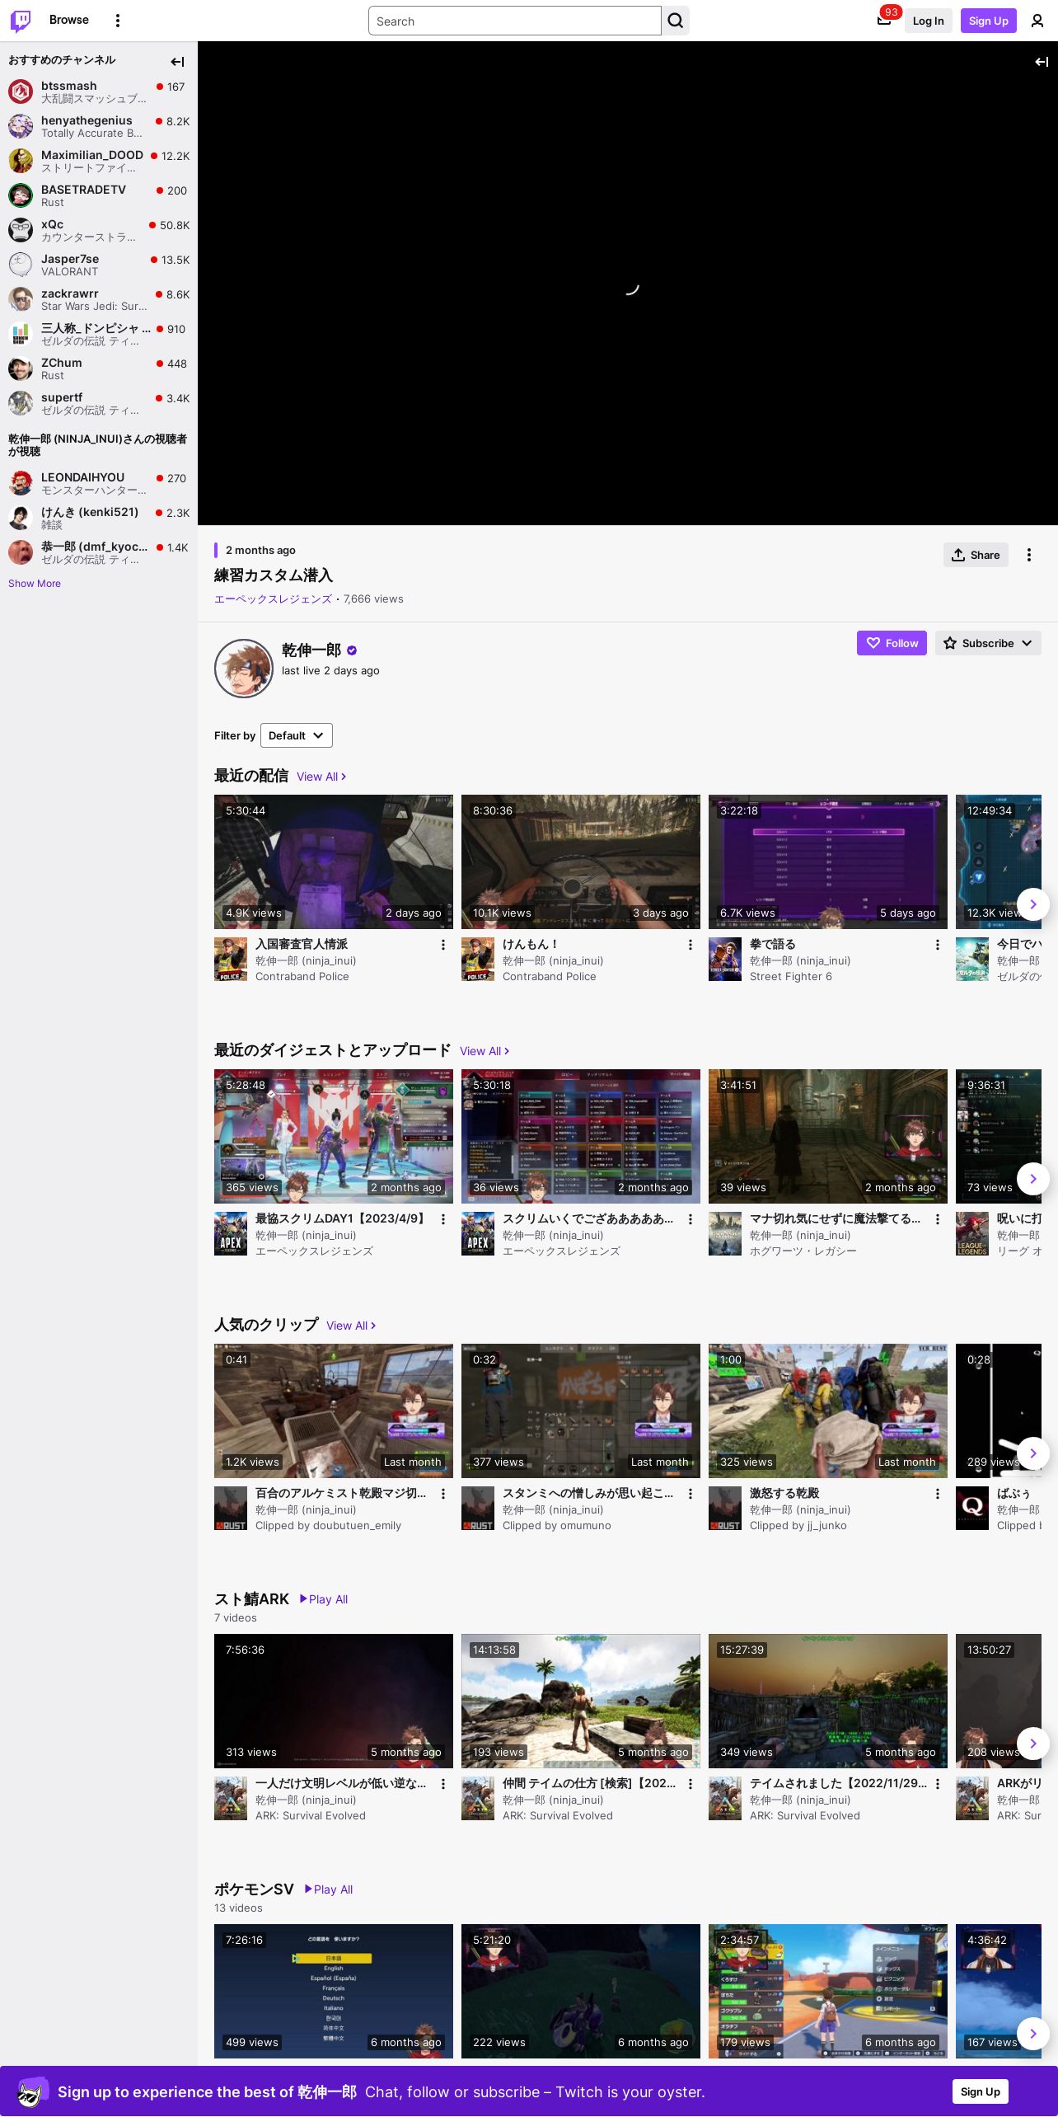The image size is (1058, 2117).
Task: Click Show More in sidebar
Action: (35, 584)
